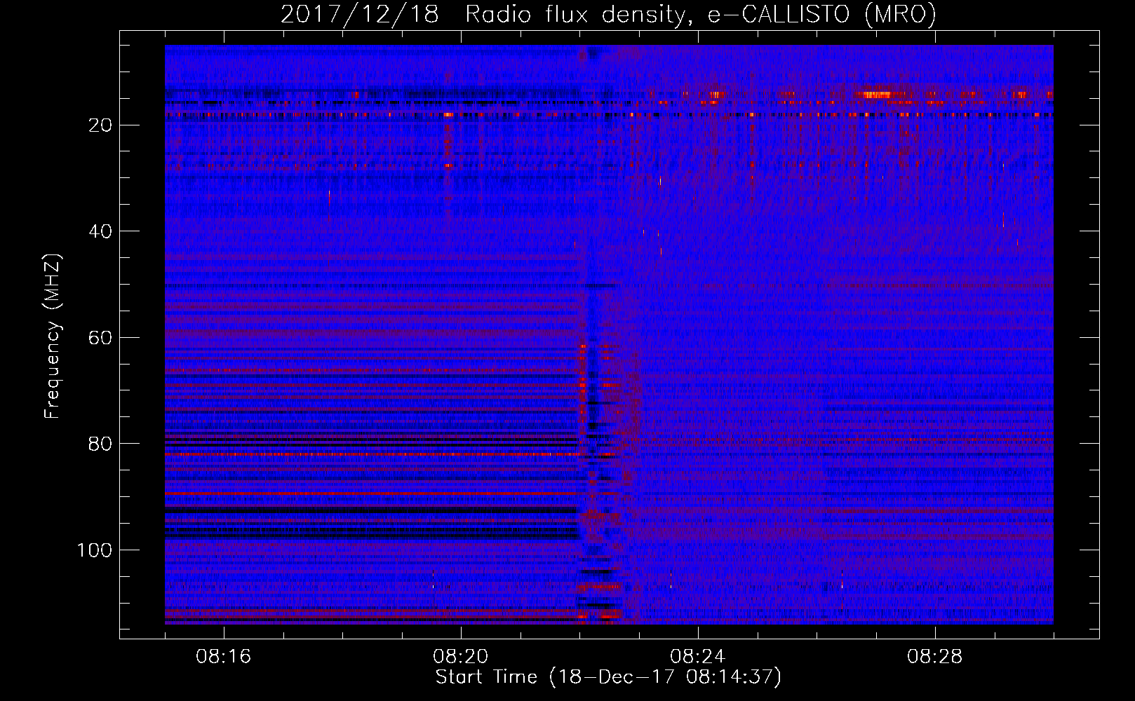Screen dimensions: 1135x701
Task: Click the 20 MHz frequency tick label
Action: [x=101, y=125]
